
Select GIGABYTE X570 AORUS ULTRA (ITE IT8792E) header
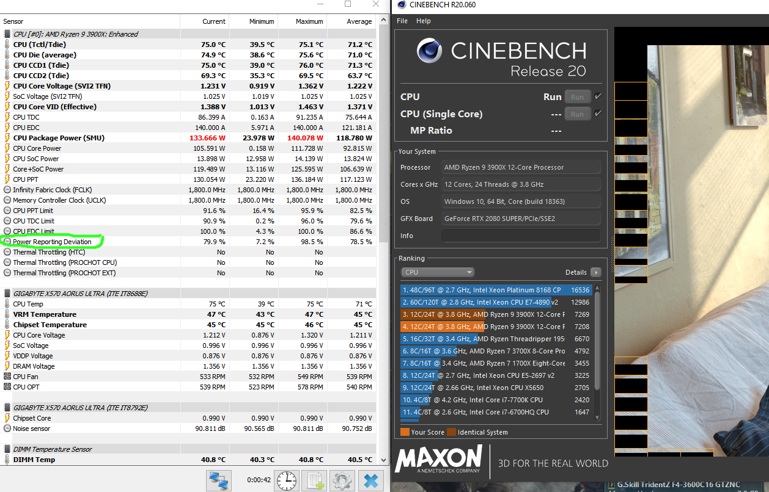(x=188, y=408)
